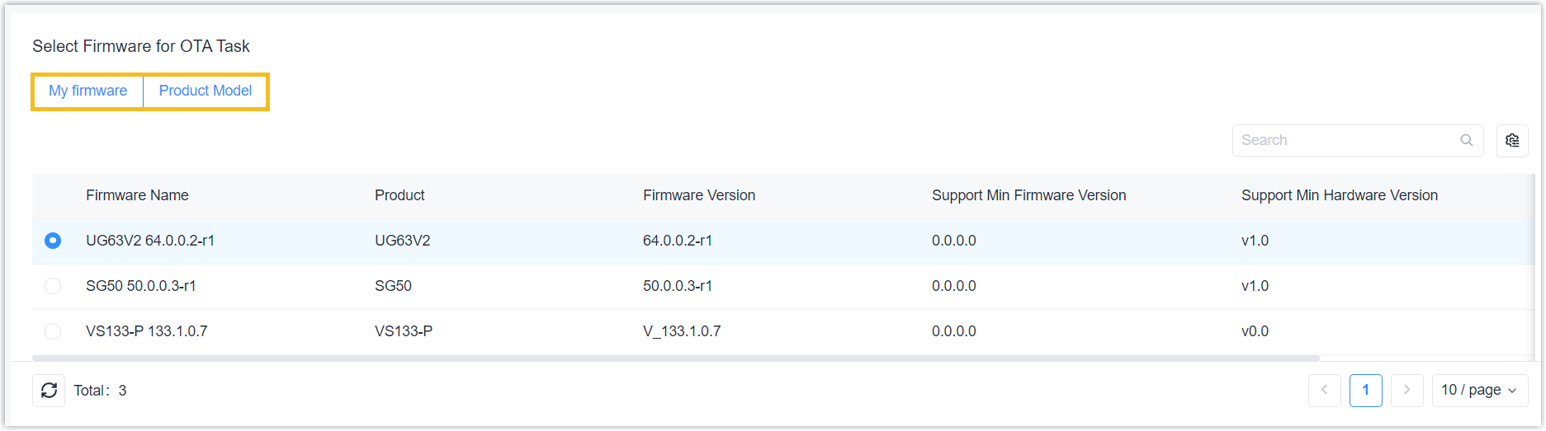This screenshot has height=431, width=1546.
Task: Click the SG50 product cell
Action: 393,286
